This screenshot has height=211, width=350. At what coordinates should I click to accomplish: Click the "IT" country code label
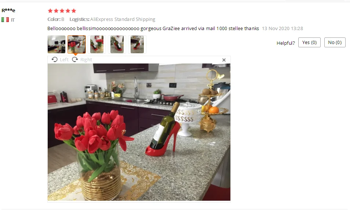(13, 20)
